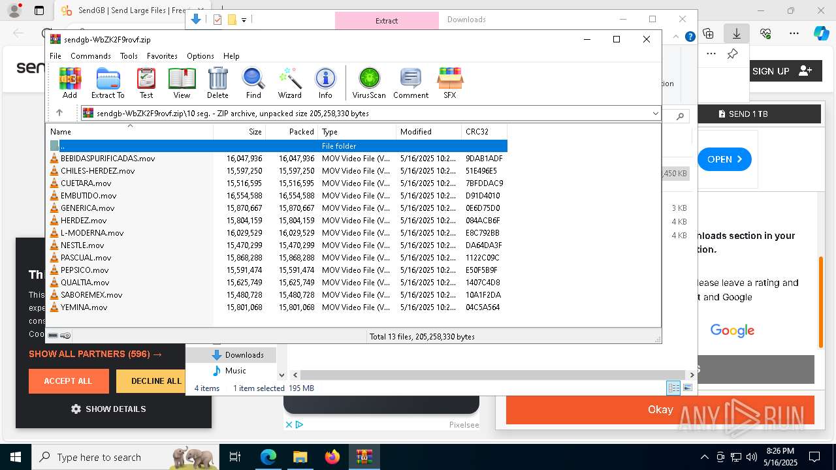The height and width of the screenshot is (470, 836).
Task: Select PASCUAL.mov file
Action: (278, 257)
